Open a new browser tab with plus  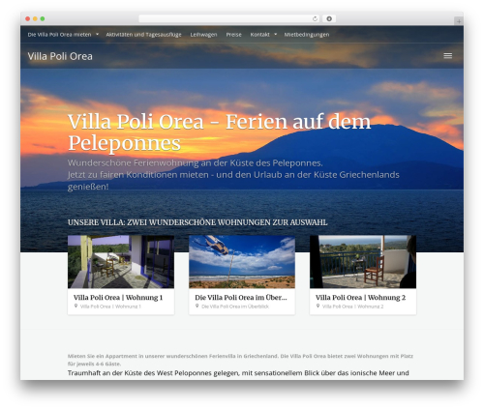coord(459,21)
